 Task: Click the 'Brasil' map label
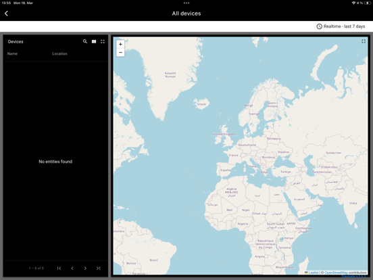153,260
